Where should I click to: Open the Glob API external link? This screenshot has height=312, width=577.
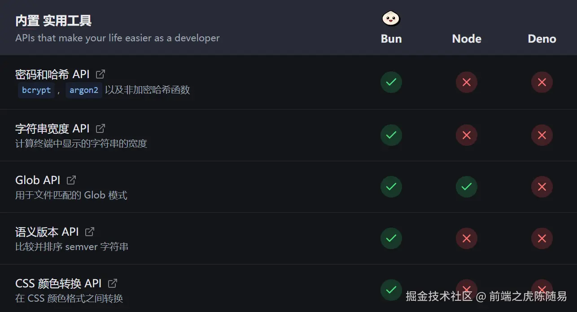tap(71, 180)
